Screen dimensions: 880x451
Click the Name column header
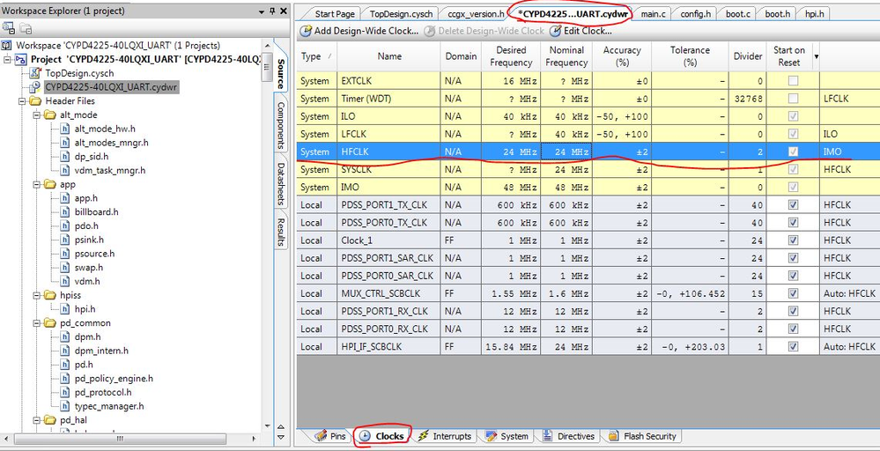[x=389, y=56]
